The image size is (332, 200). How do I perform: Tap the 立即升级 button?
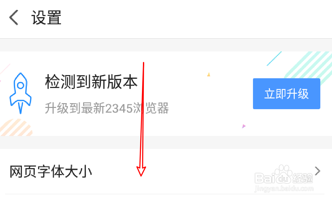(x=286, y=94)
